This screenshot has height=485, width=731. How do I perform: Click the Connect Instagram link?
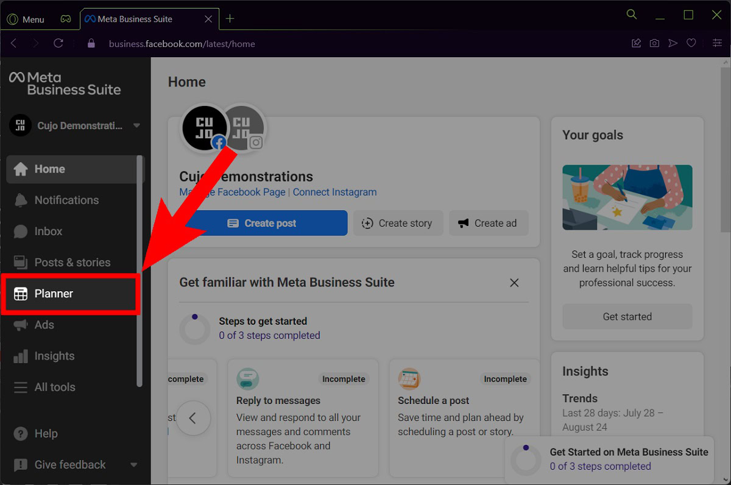[x=334, y=192]
